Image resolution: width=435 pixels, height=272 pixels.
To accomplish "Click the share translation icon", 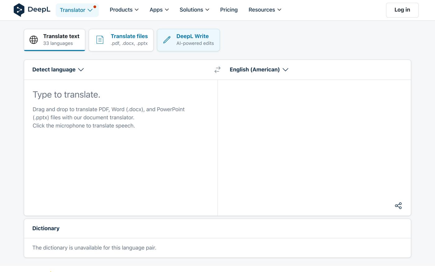I will click(398, 206).
